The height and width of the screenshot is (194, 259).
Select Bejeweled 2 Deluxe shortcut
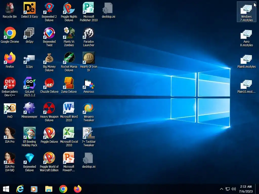pos(49,12)
